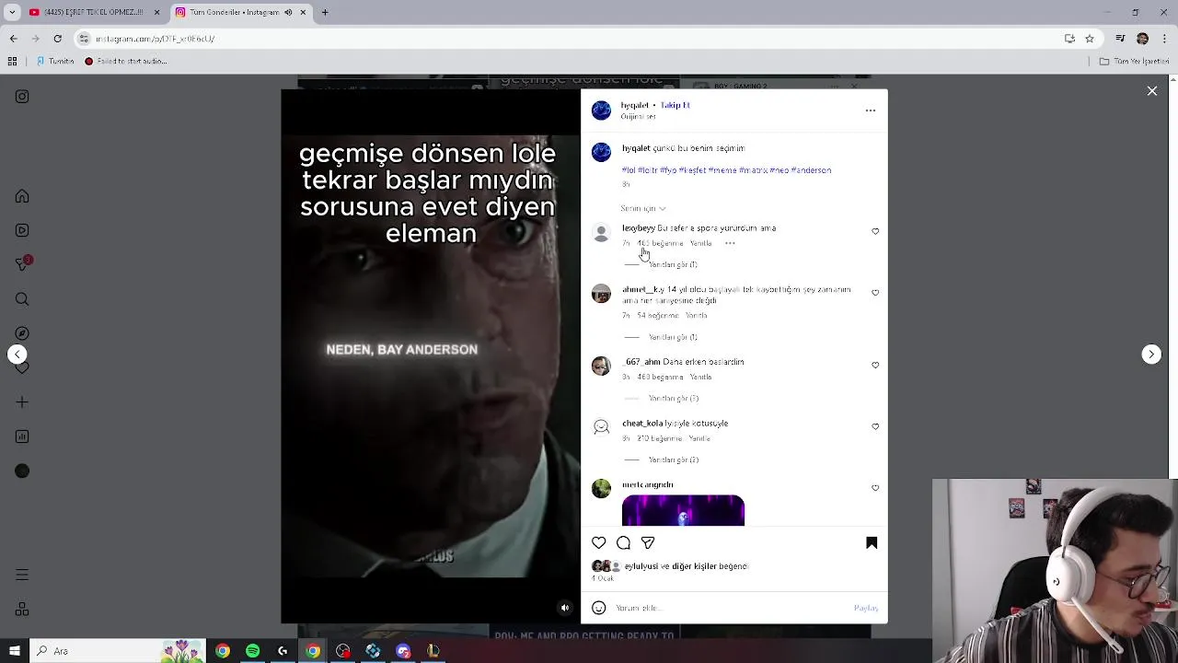Go to Instagram Home sidebar icon
Viewport: 1178px width, 663px height.
point(22,196)
